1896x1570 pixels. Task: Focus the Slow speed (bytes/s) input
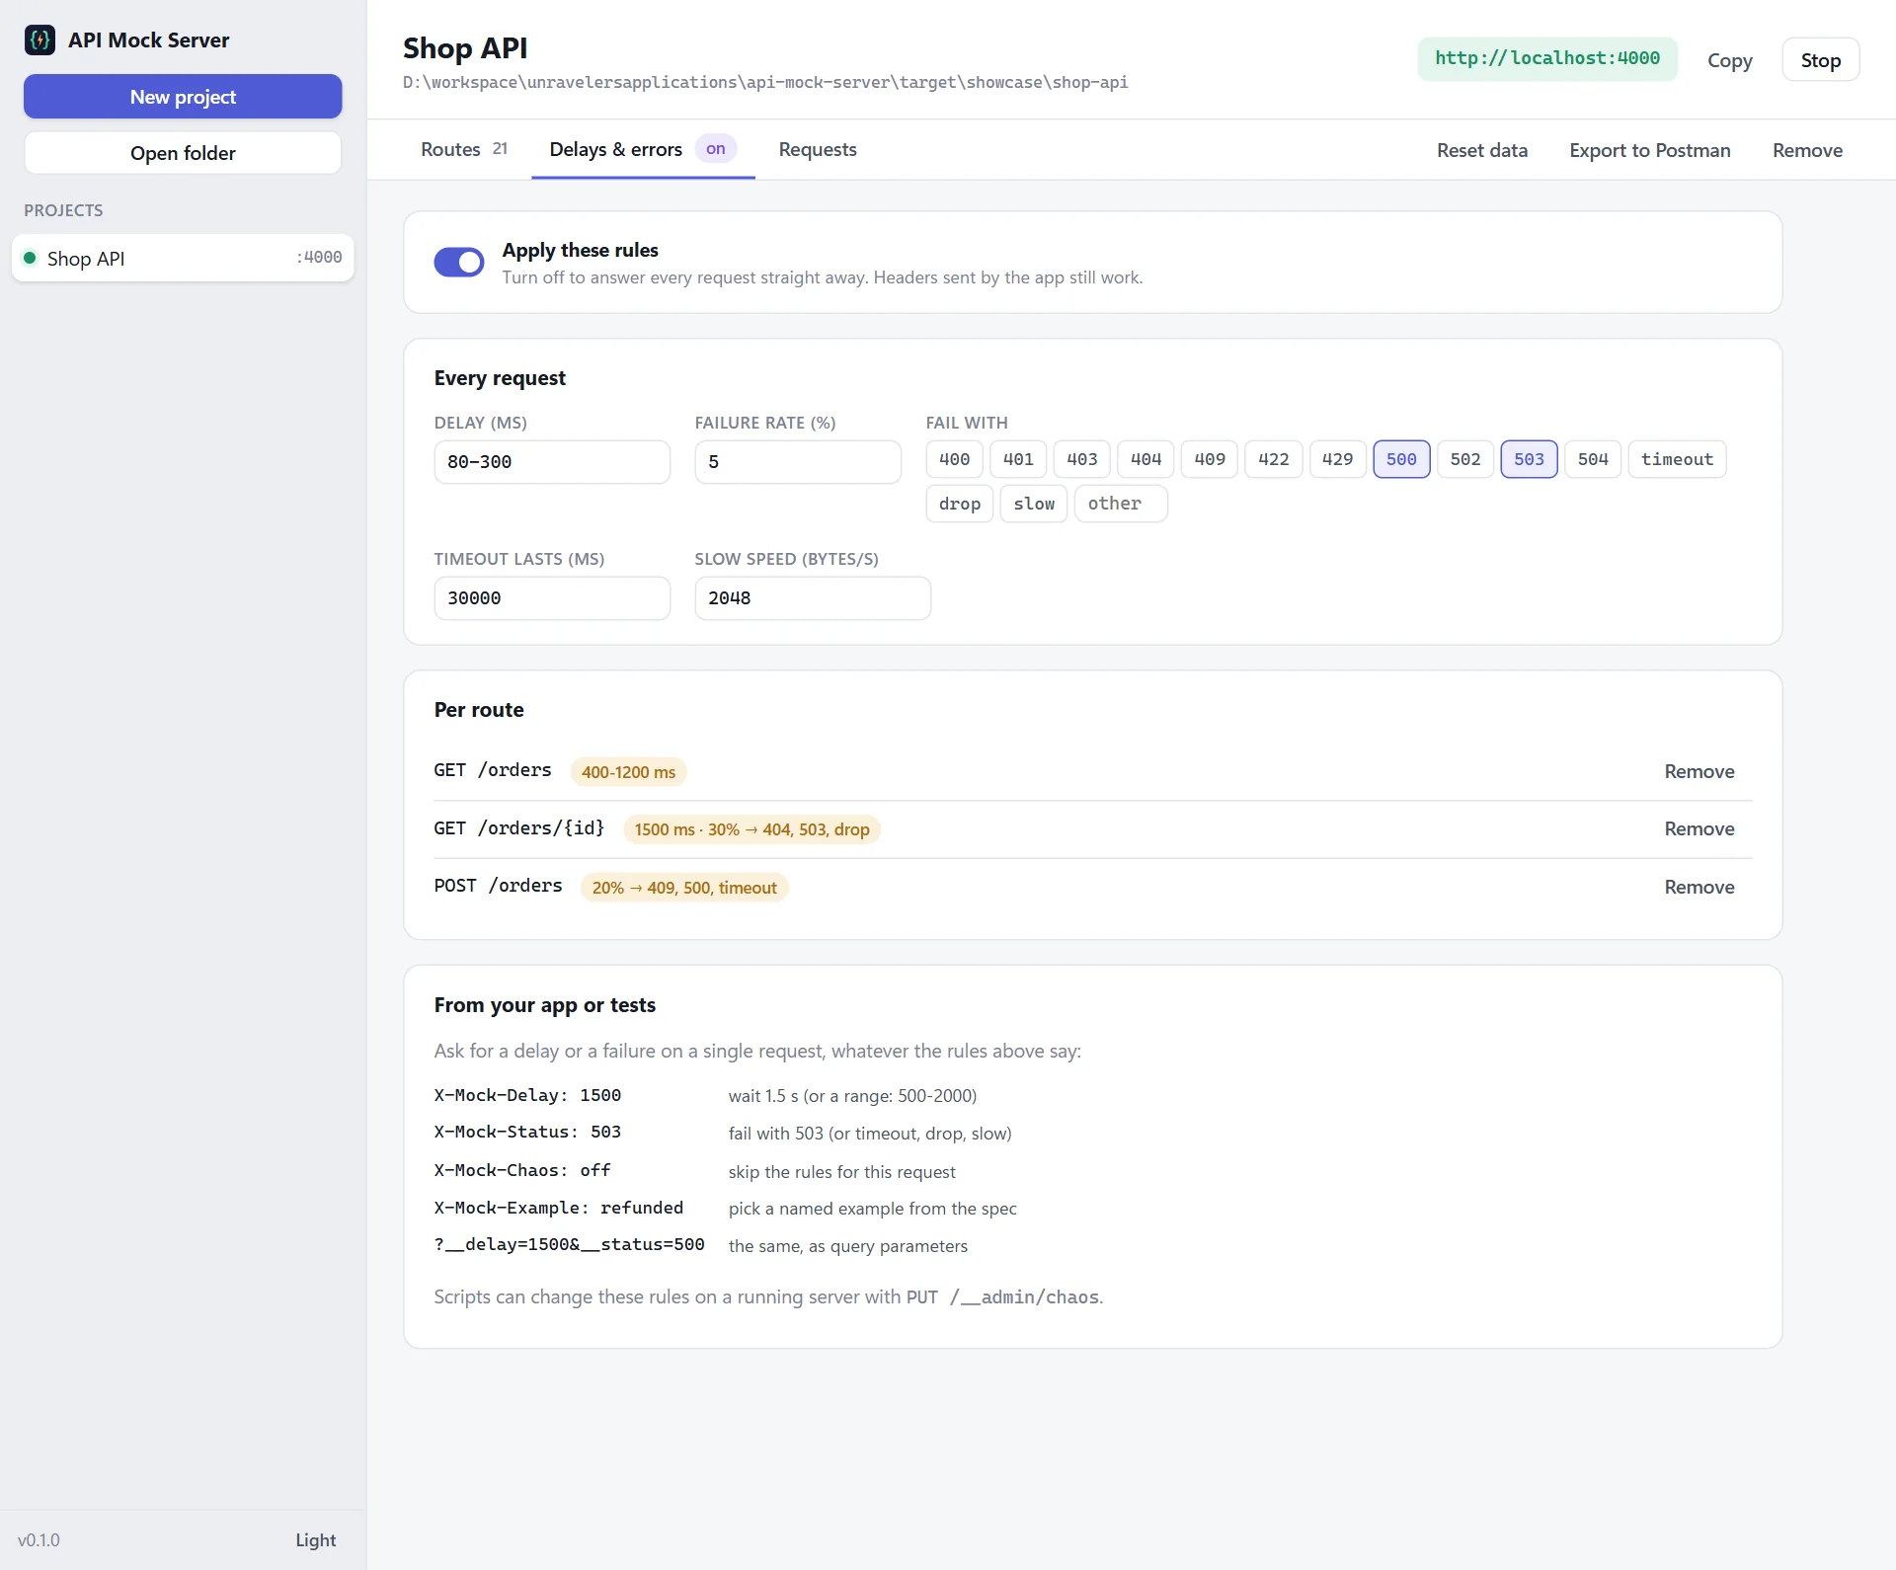(813, 598)
